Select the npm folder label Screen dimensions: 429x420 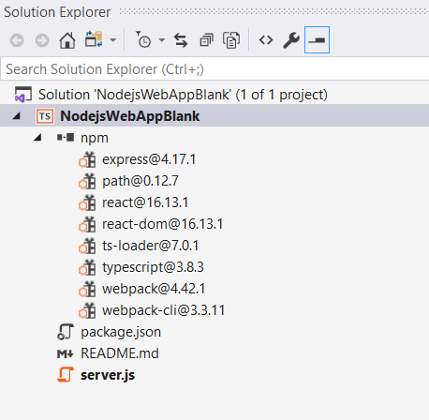[95, 138]
